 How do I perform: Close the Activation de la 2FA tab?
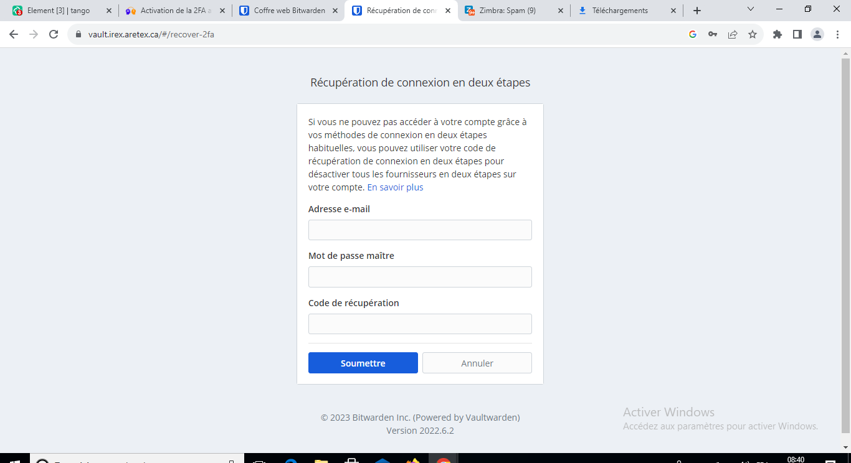222,11
